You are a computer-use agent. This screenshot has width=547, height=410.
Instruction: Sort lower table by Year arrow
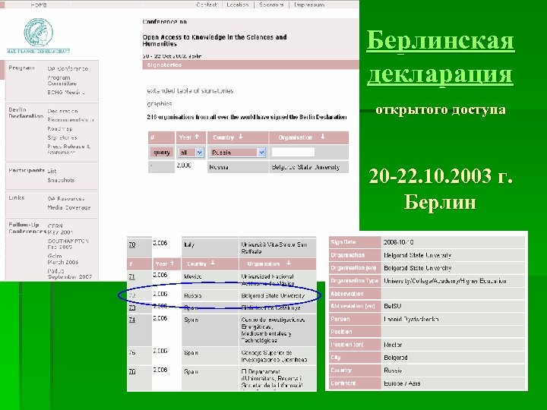(x=172, y=263)
